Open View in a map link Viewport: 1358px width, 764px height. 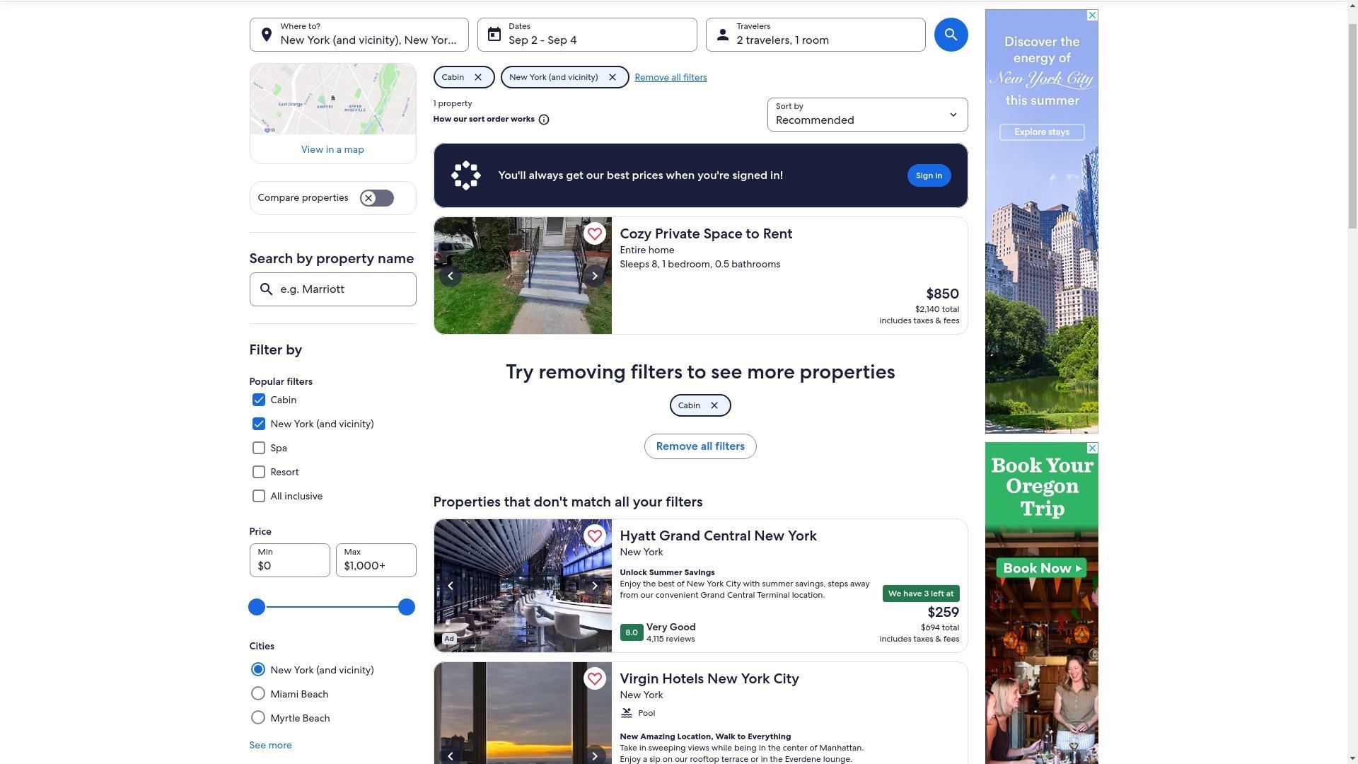(x=332, y=149)
